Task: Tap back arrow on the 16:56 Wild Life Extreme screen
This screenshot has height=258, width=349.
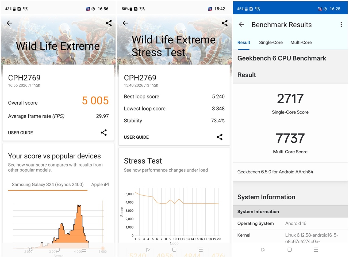Action: tap(9, 23)
